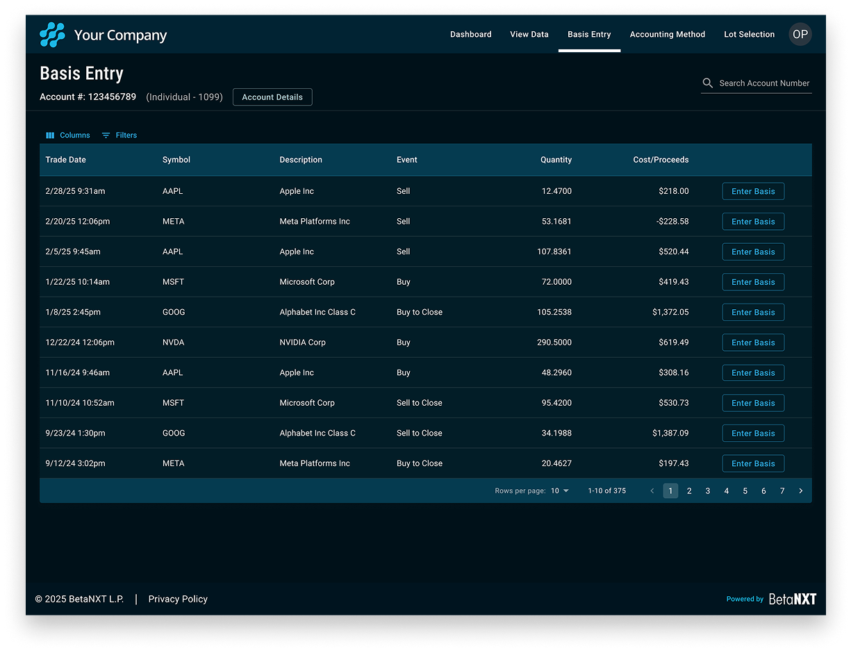
Task: Open the Filters panel
Action: 119,135
